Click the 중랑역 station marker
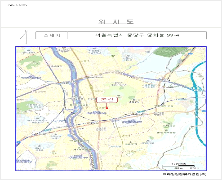 (x=88, y=123)
